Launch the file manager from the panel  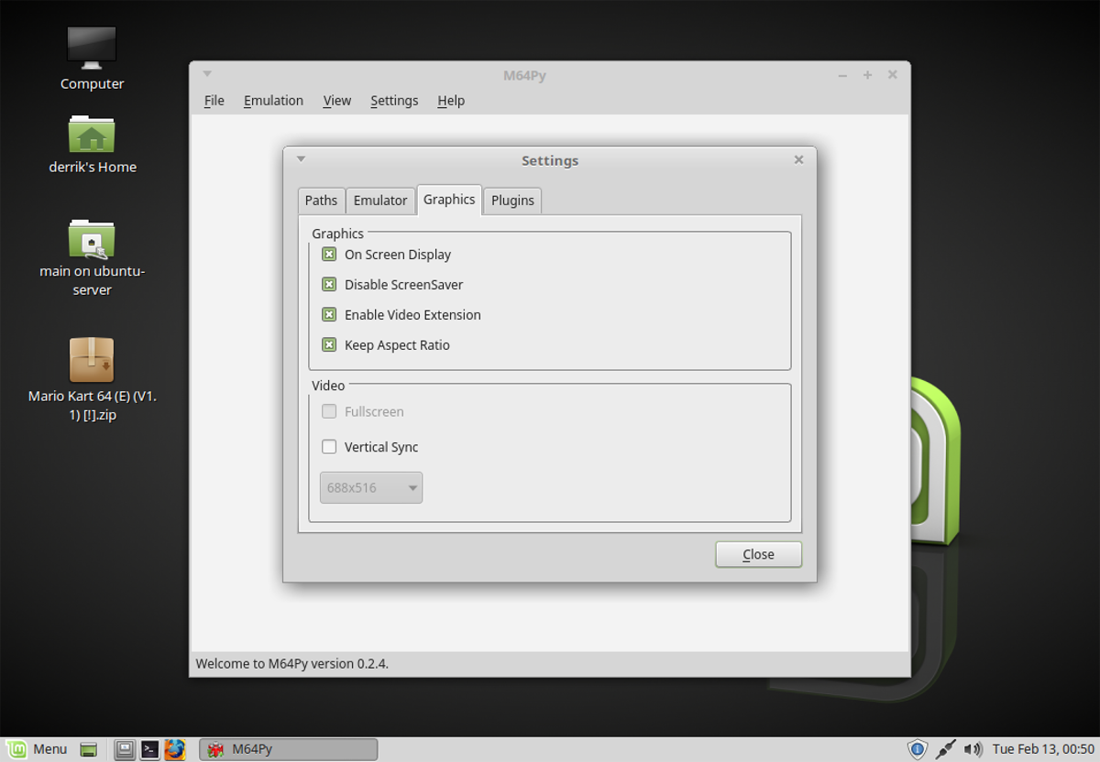pos(125,750)
